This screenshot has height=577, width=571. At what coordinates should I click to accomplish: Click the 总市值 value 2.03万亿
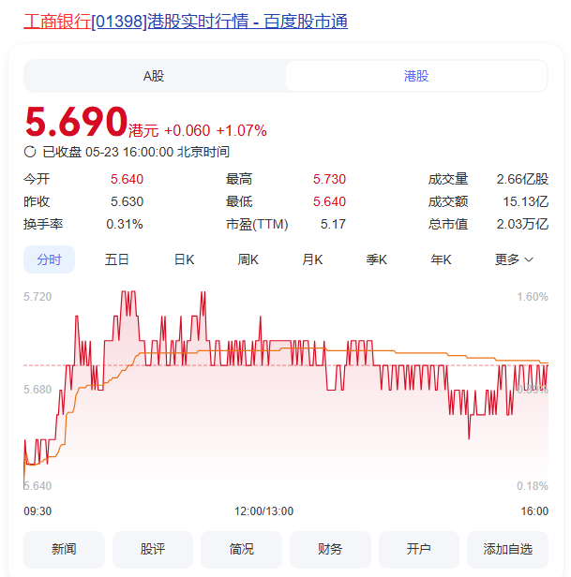(x=522, y=224)
